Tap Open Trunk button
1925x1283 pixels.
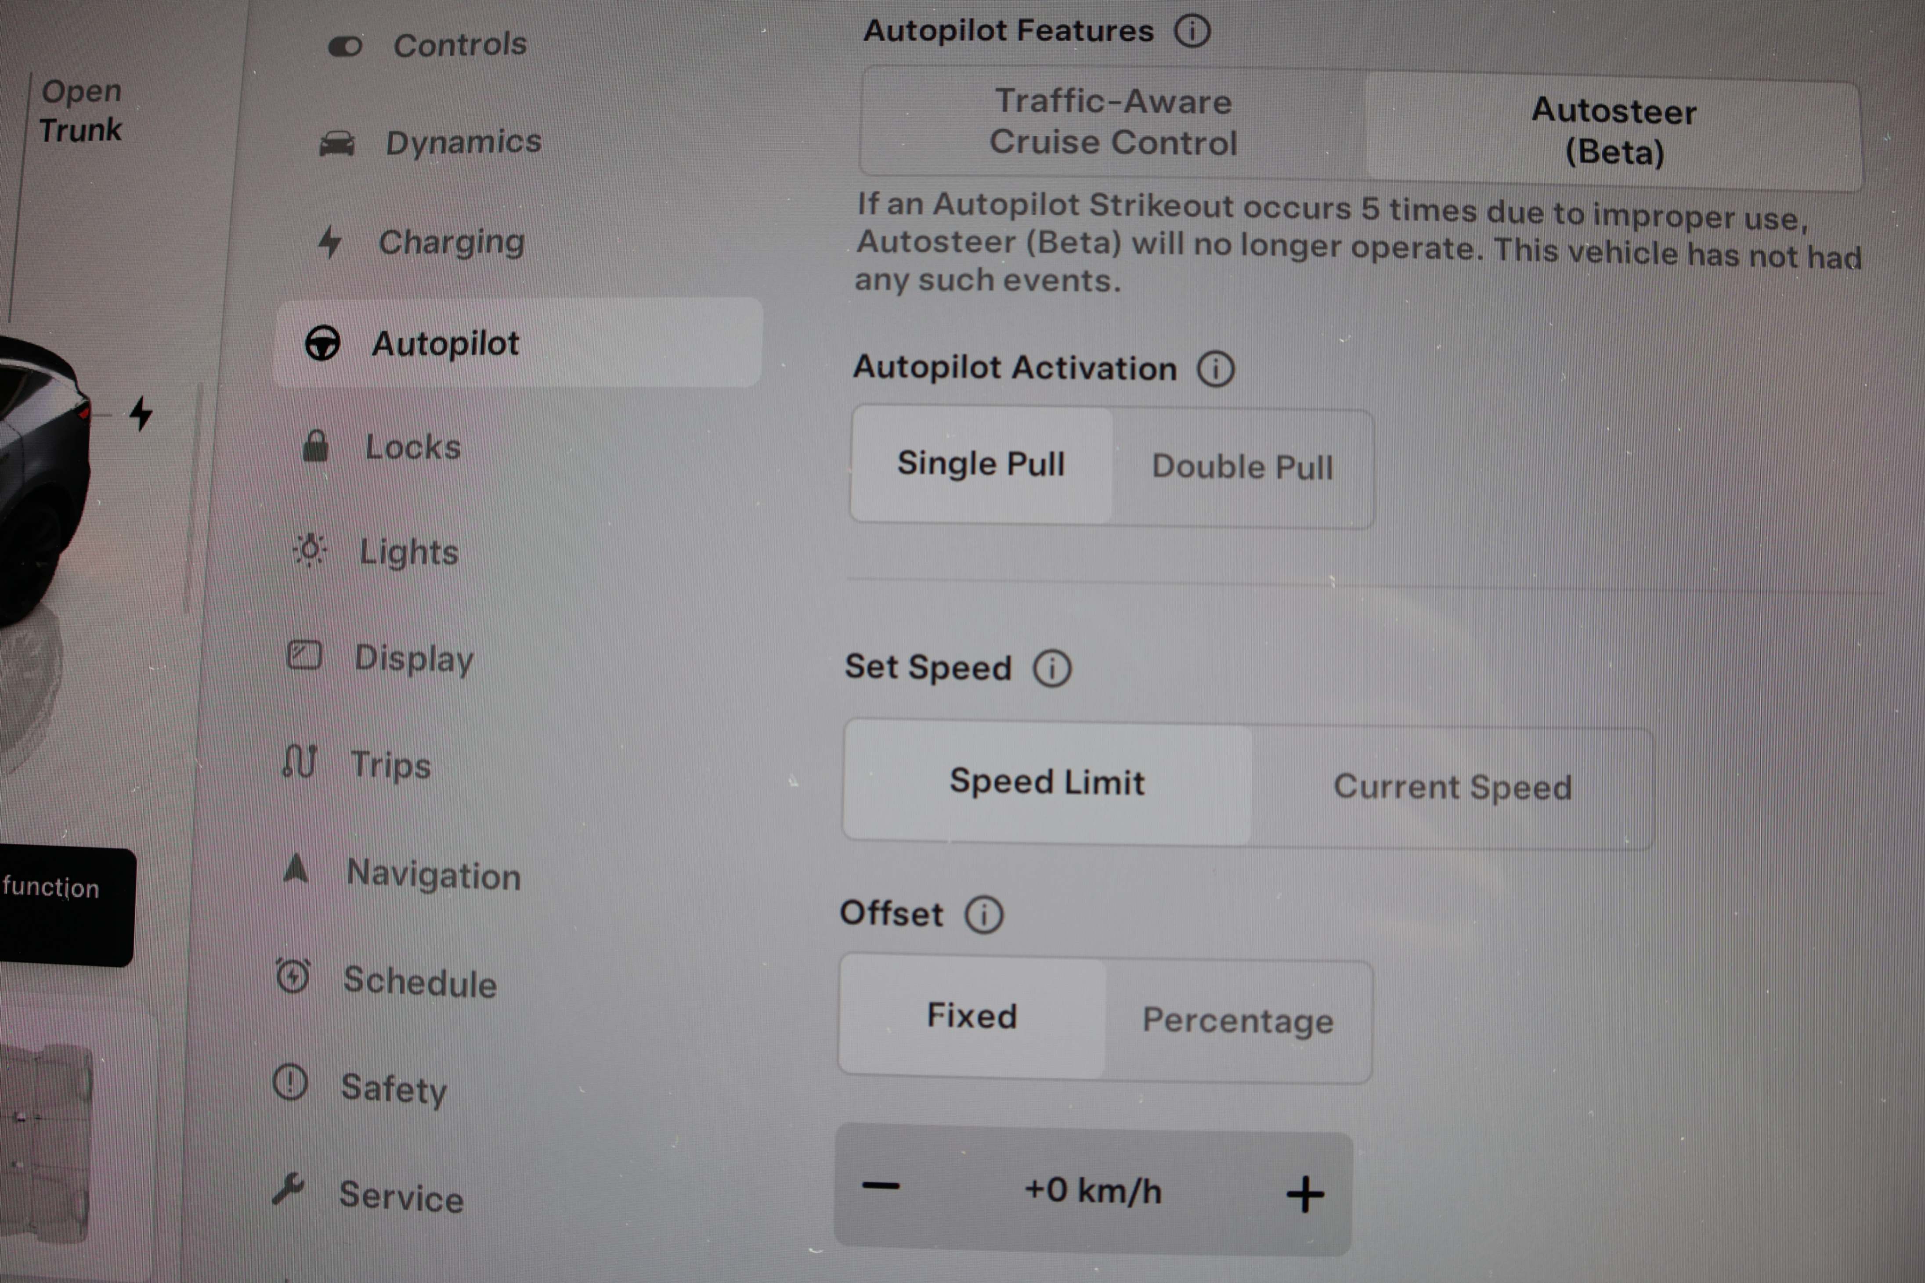point(81,111)
